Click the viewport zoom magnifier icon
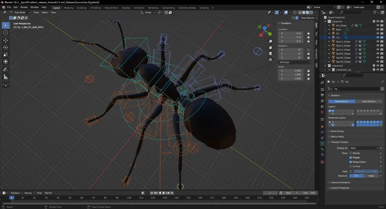This screenshot has height=209, width=386. 271,41
